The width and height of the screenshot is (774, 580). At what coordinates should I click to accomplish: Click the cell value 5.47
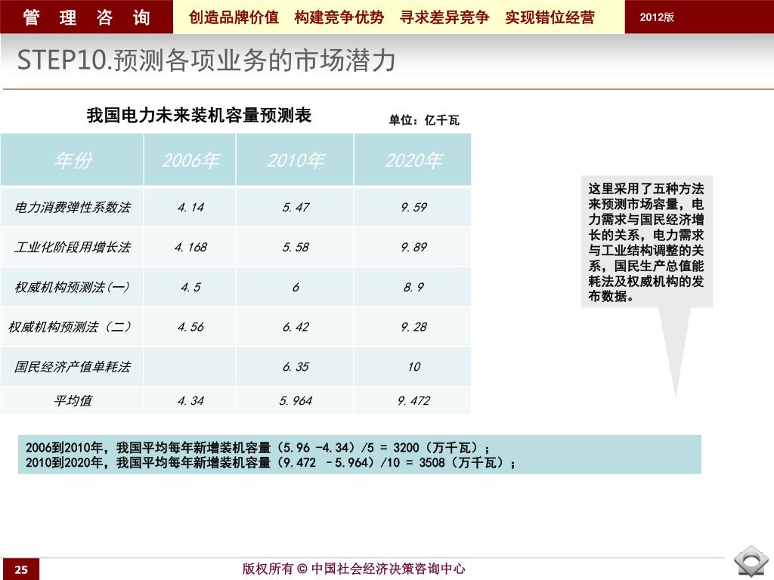(x=296, y=207)
